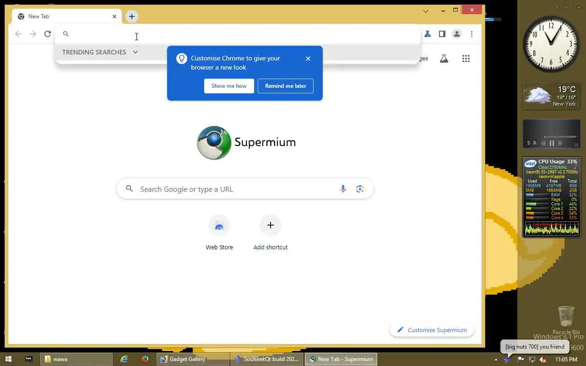Dismiss the Customise Chrome popup
The width and height of the screenshot is (586, 366).
click(x=308, y=59)
